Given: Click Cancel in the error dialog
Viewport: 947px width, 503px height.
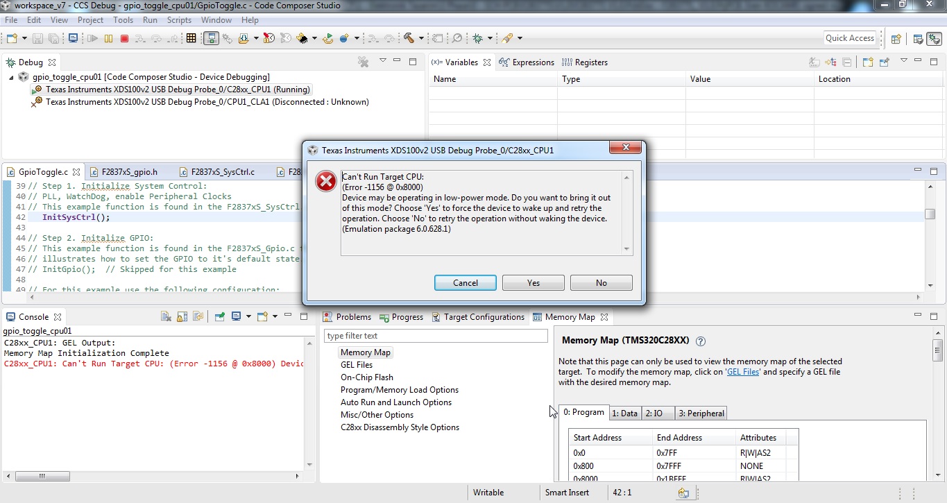Looking at the screenshot, I should [466, 283].
